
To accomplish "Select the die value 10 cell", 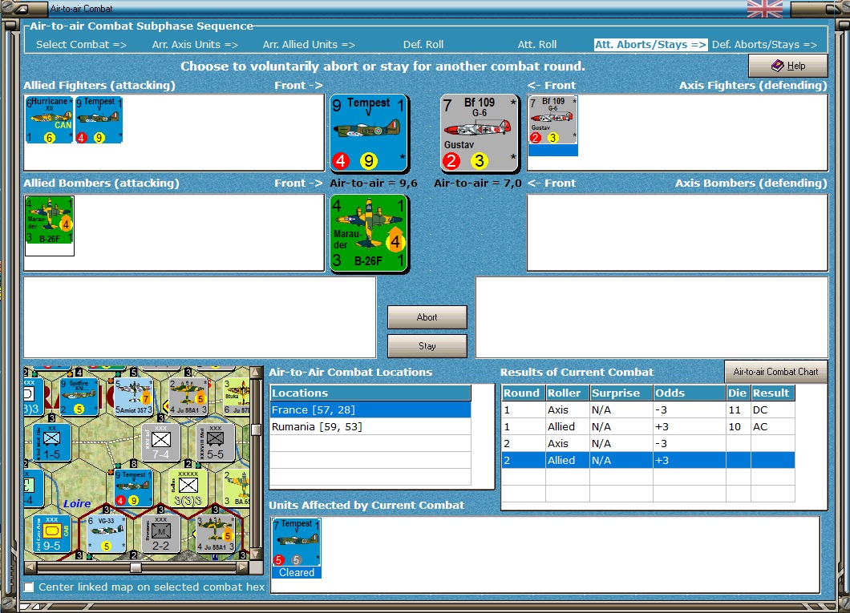I will (738, 427).
